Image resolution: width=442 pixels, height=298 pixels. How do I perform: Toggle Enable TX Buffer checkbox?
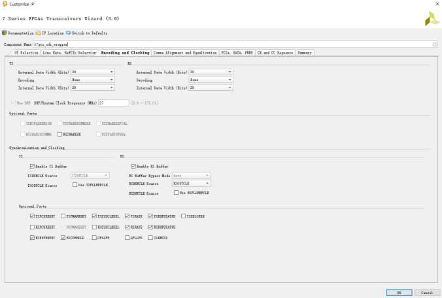[32, 166]
